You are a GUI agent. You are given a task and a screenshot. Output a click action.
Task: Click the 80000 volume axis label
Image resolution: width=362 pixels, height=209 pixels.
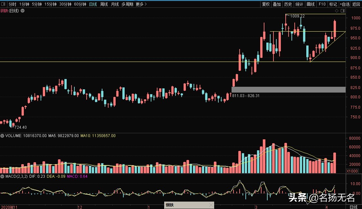point(355,138)
